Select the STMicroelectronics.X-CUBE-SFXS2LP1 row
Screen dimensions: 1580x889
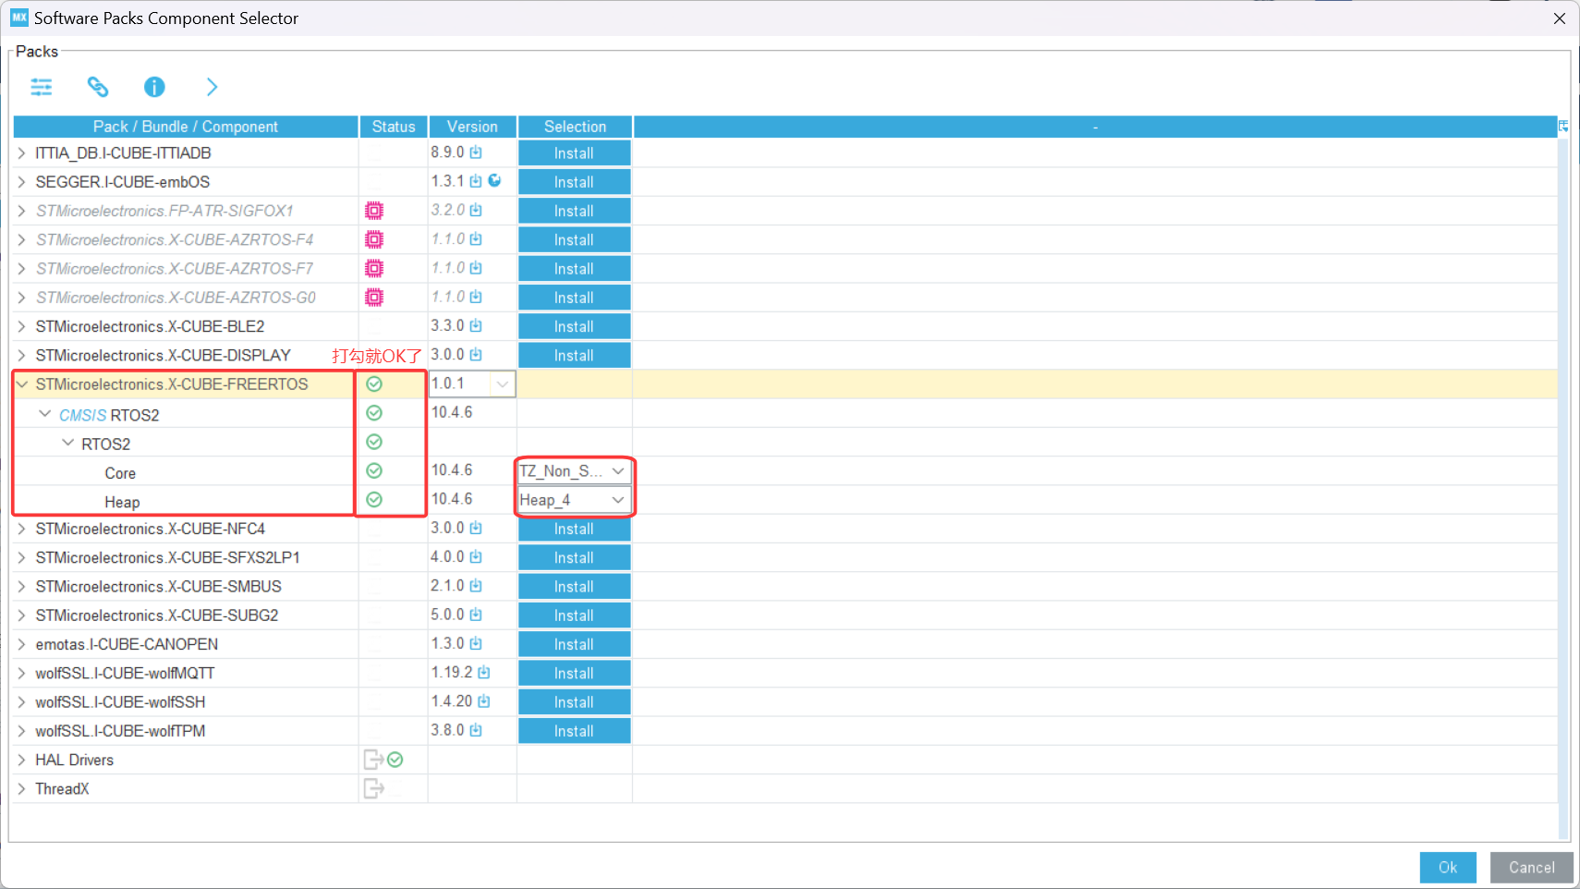[785, 557]
